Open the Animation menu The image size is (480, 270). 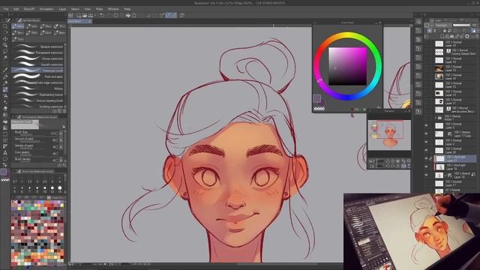tap(46, 9)
